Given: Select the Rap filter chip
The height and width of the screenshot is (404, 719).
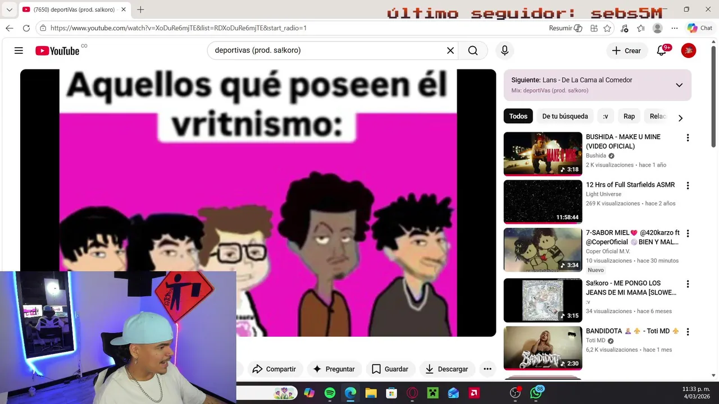Looking at the screenshot, I should (x=629, y=116).
